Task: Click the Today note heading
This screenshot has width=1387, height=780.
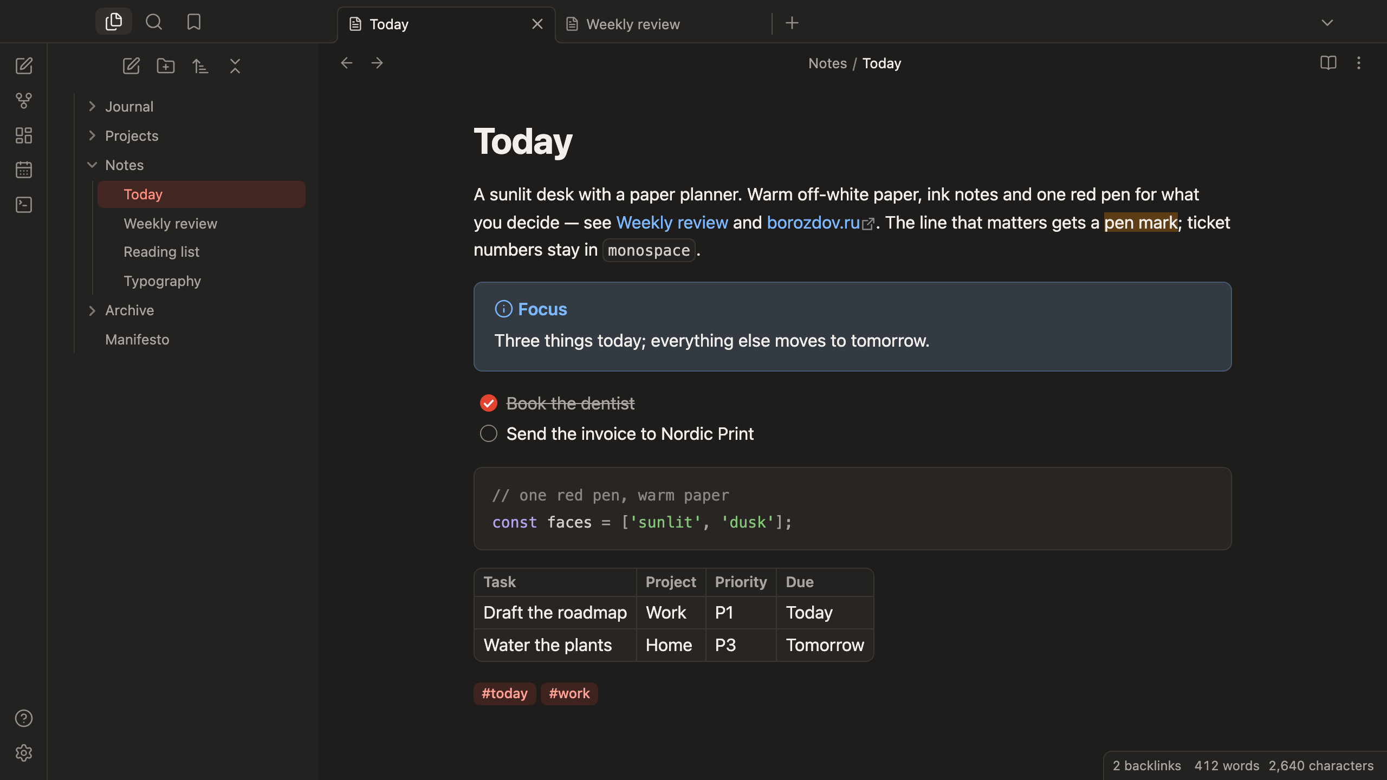Action: click(523, 141)
